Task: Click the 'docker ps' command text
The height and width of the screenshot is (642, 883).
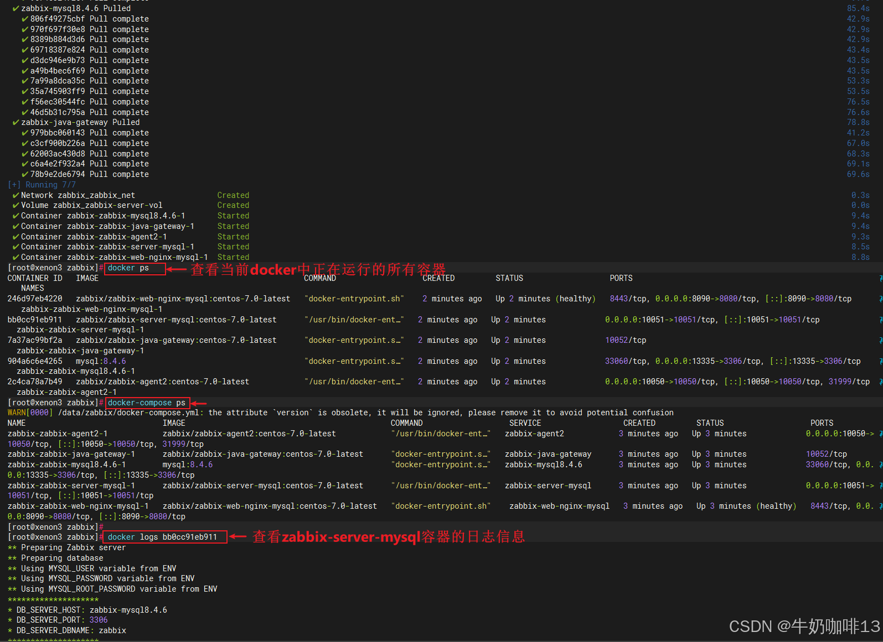Action: pyautogui.click(x=128, y=268)
